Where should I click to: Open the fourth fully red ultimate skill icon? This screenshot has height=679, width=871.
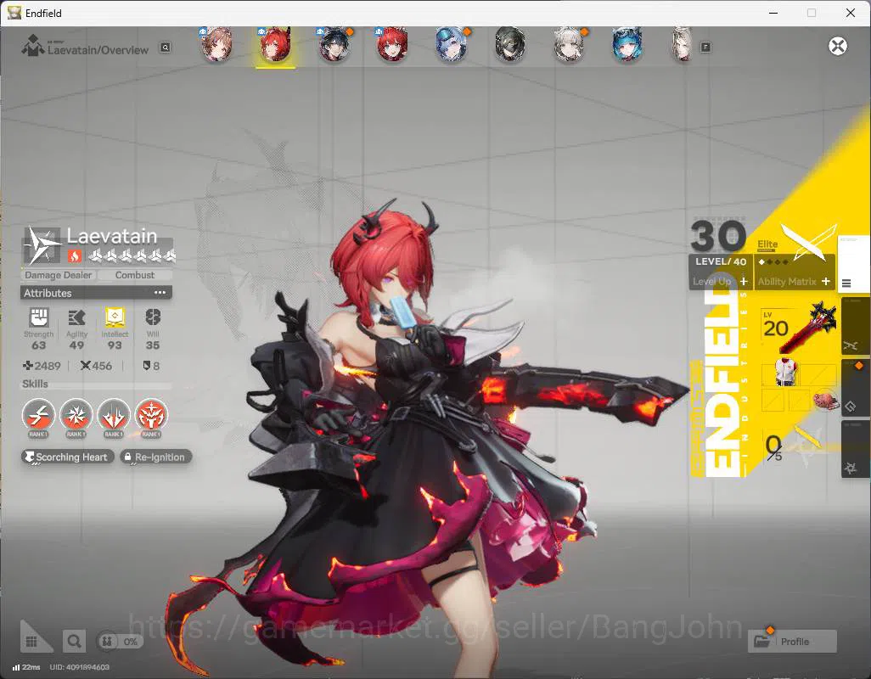pyautogui.click(x=151, y=415)
